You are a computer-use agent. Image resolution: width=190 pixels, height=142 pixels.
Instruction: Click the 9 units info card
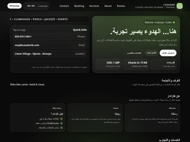pyautogui.click(x=164, y=64)
